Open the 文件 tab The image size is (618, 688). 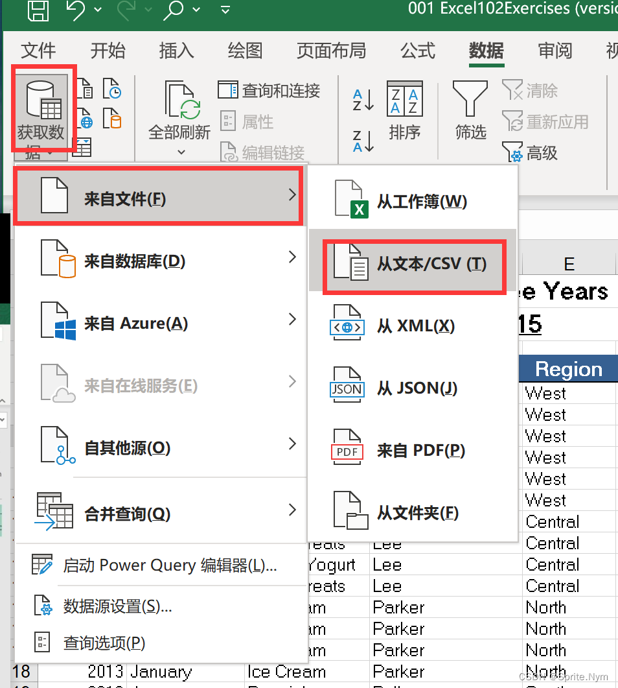point(38,51)
